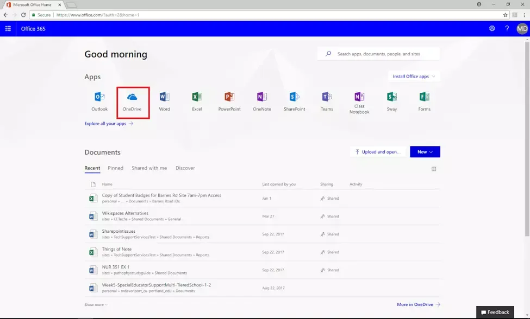Click the page vertical scrollbar

pyautogui.click(x=527, y=138)
